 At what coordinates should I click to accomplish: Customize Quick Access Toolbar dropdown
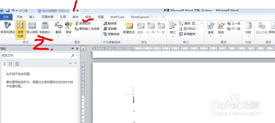pos(26,11)
